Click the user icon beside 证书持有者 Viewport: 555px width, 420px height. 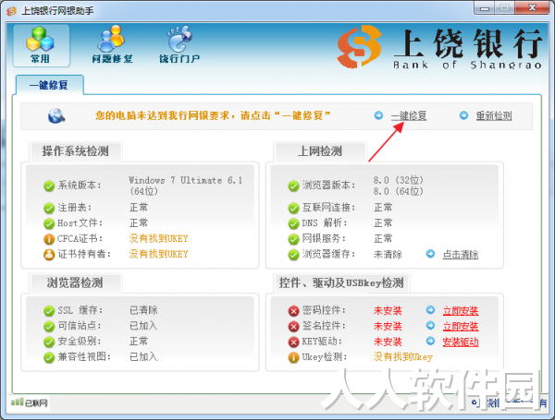click(x=49, y=255)
